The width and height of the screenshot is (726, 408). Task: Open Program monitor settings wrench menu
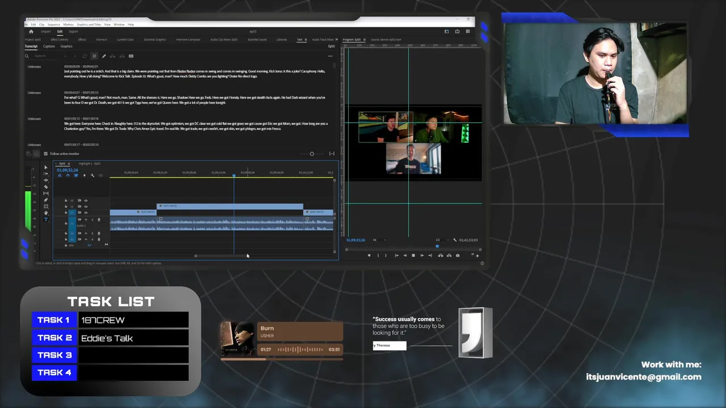[x=455, y=240]
